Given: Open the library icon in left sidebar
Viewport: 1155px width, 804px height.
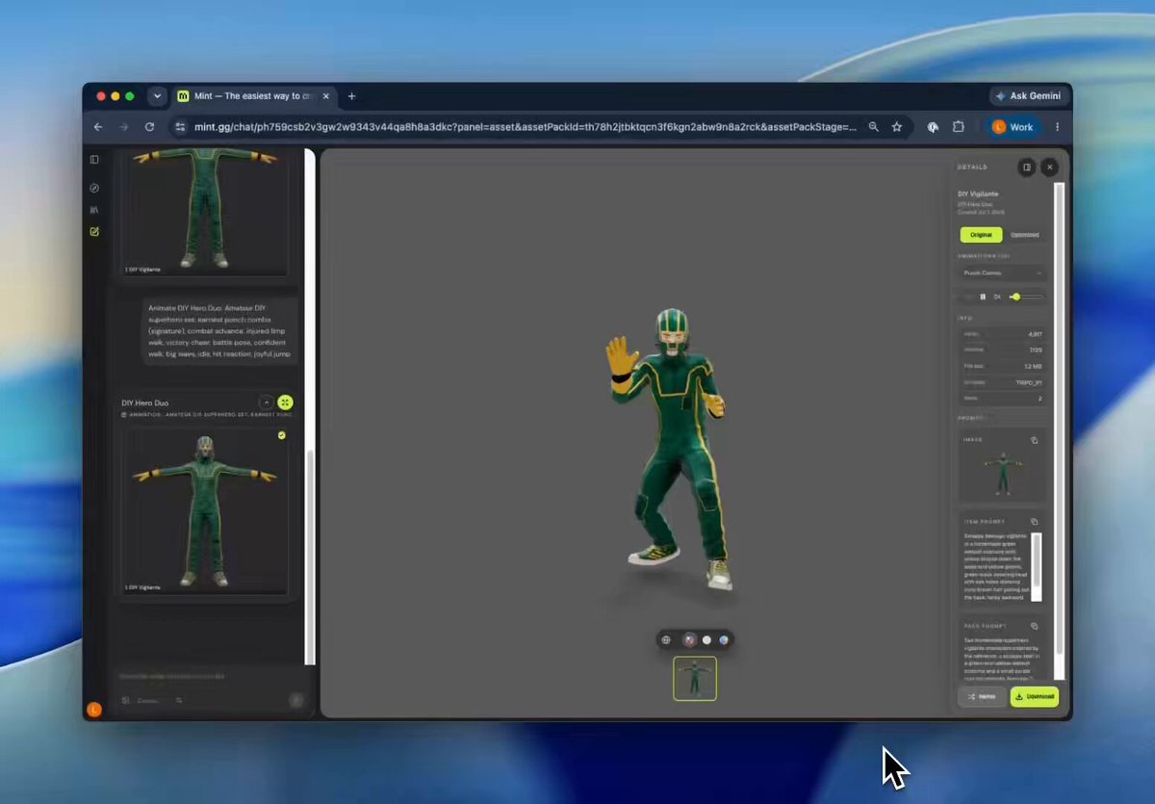Looking at the screenshot, I should [x=94, y=209].
